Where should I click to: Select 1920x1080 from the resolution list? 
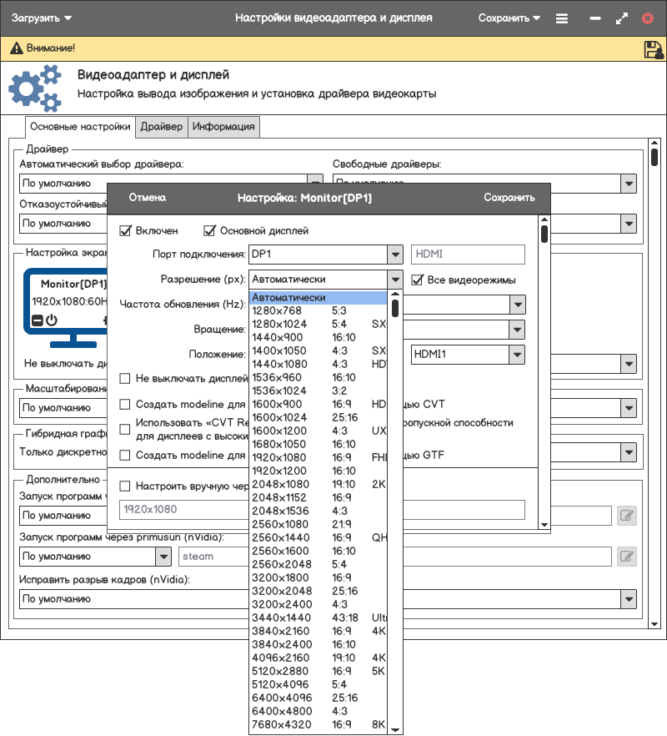point(279,457)
